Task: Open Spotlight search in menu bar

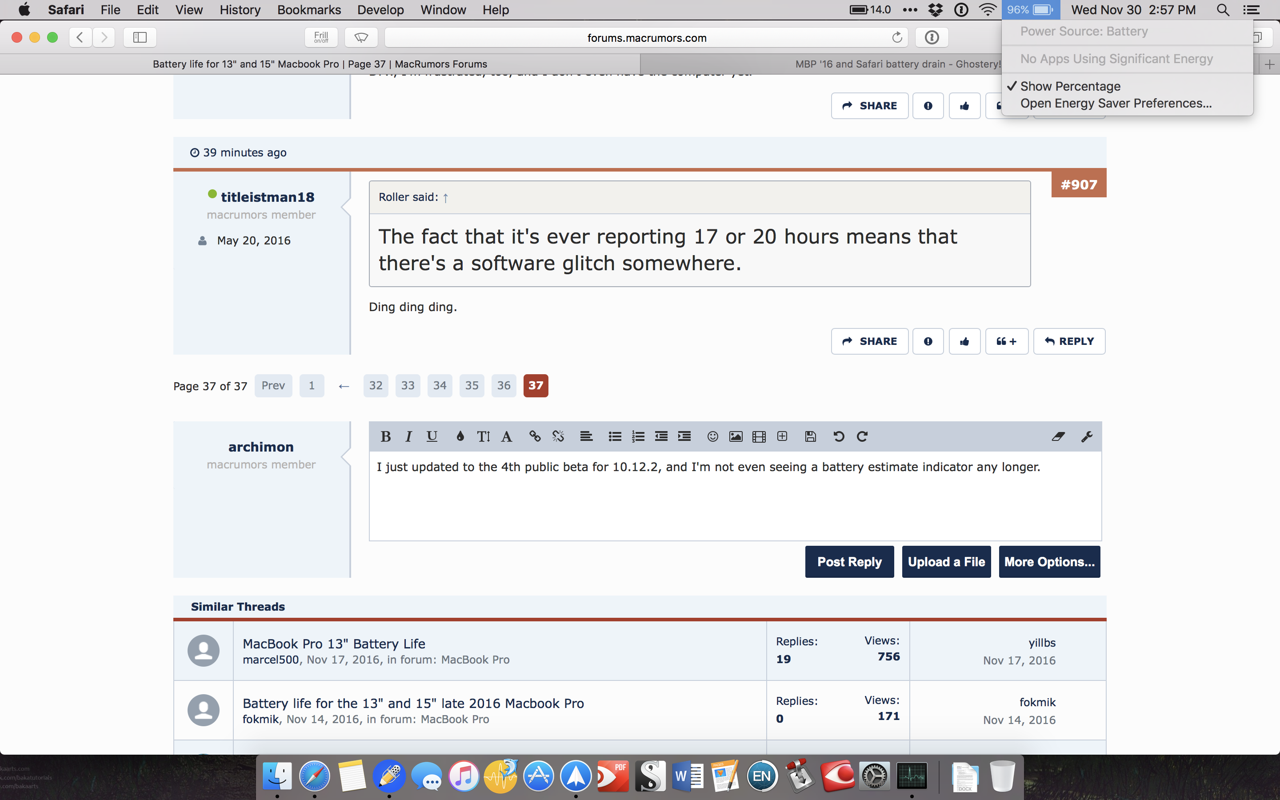Action: pos(1222,9)
